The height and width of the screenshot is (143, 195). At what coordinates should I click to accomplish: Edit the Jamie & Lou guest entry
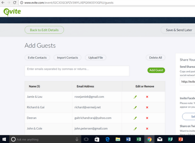[x=135, y=97]
